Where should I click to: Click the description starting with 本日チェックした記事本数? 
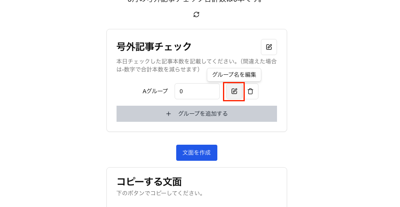(196, 66)
